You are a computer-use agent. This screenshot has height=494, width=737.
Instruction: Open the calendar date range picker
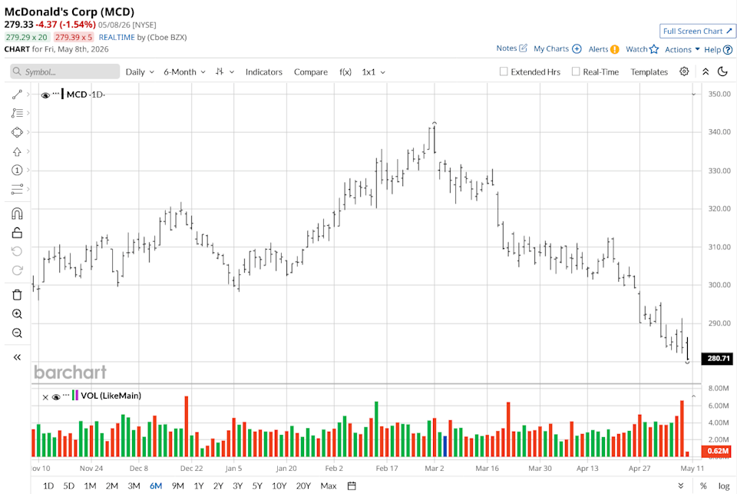(352, 486)
